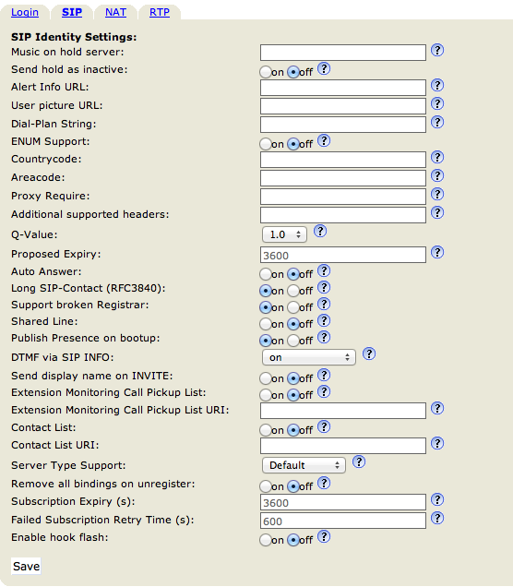513x587 pixels.
Task: Click help icon beside Proposed Expiry
Action: [x=437, y=252]
